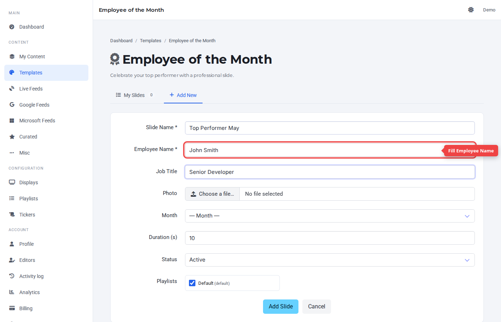Select the Add New tab

coord(183,95)
